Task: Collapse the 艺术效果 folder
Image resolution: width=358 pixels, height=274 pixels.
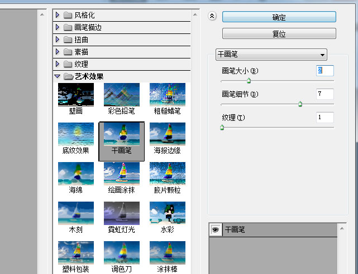Action: click(58, 76)
